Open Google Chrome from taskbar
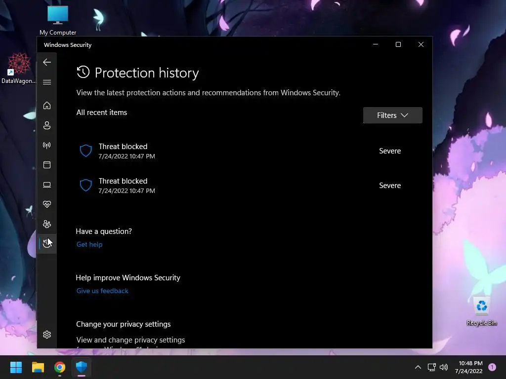 pyautogui.click(x=60, y=367)
